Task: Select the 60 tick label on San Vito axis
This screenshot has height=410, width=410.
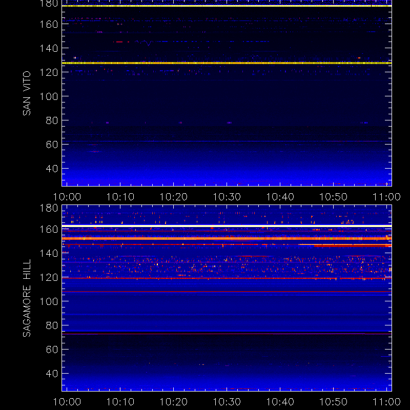Action: (52, 145)
